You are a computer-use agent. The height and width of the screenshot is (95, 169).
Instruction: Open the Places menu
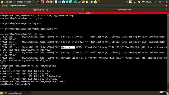pos(20,2)
